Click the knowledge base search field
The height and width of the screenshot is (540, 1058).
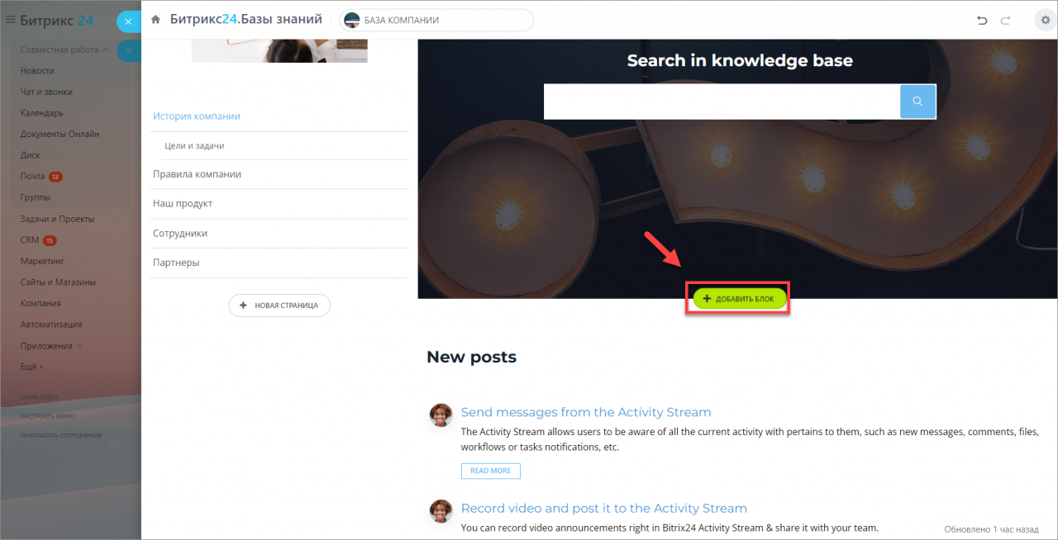[722, 101]
